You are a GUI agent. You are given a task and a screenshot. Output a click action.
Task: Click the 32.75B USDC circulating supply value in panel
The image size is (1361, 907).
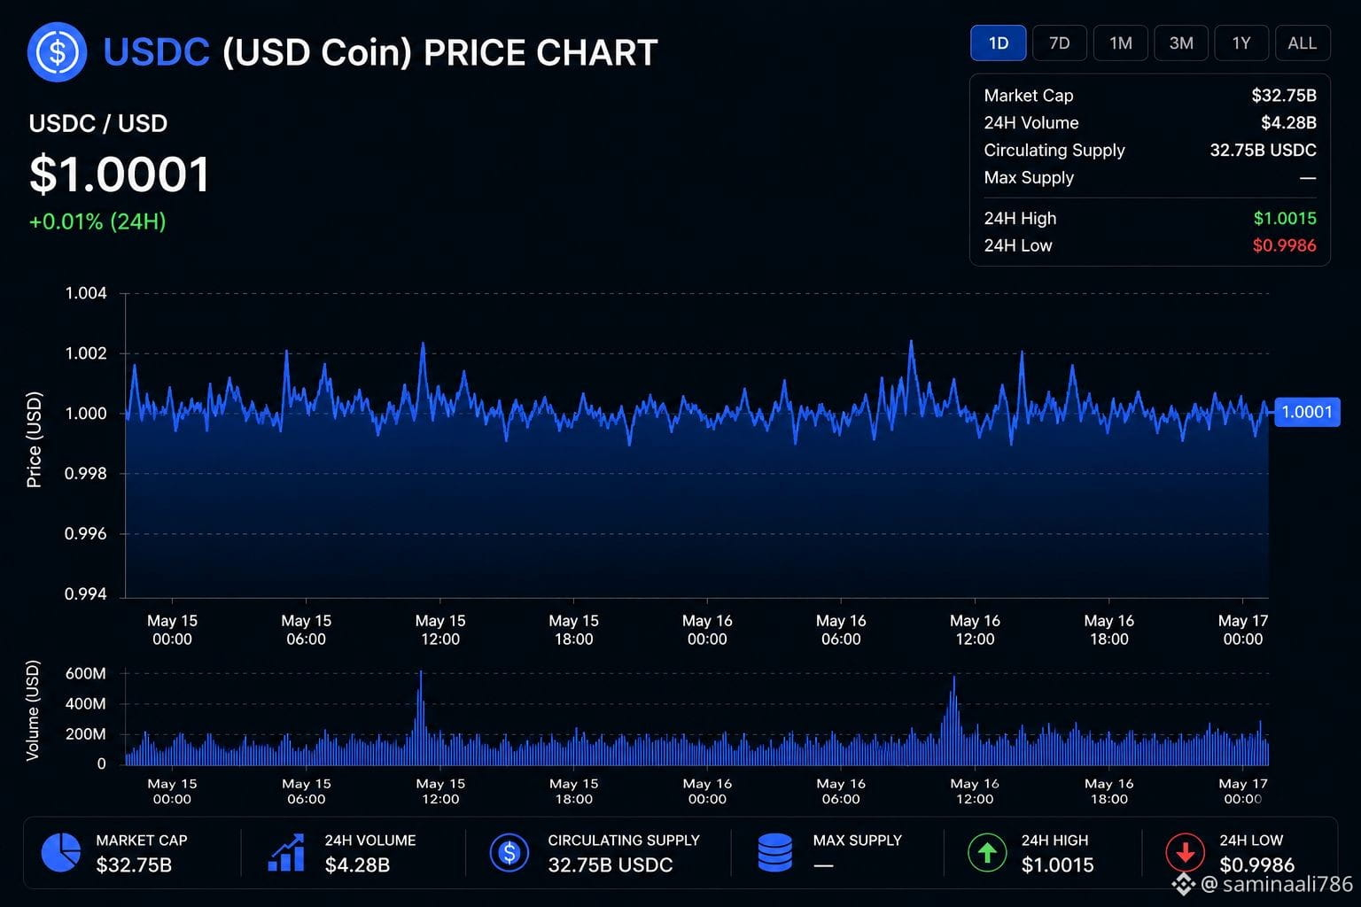(1263, 151)
